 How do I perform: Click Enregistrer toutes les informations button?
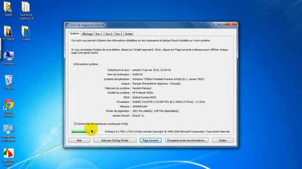187,140
